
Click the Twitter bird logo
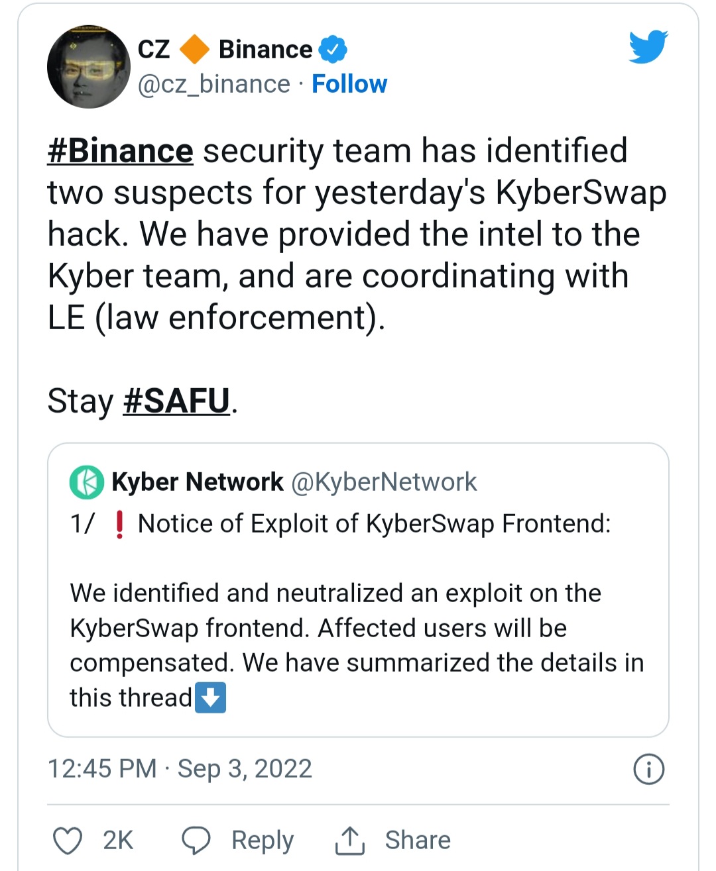(x=648, y=46)
